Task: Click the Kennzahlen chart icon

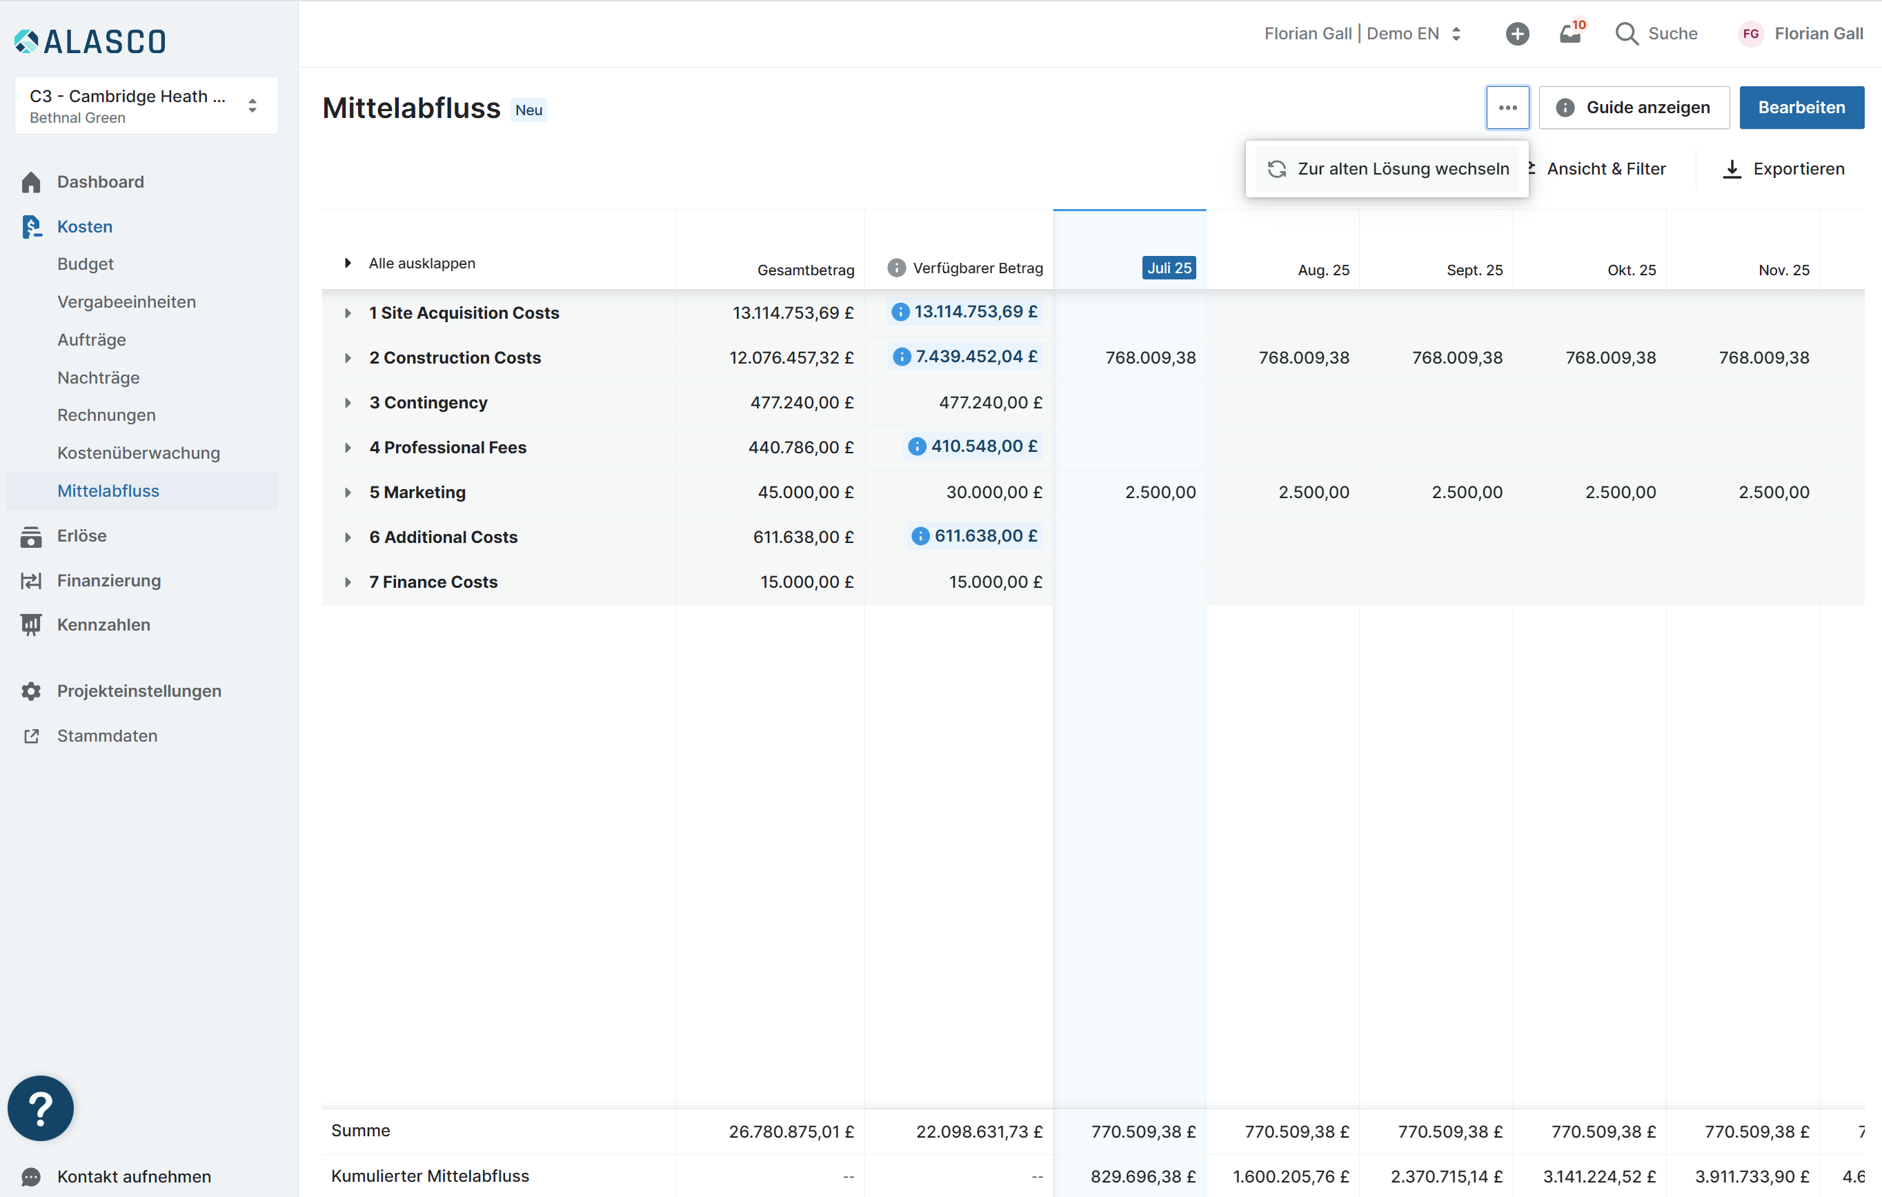Action: pyautogui.click(x=31, y=624)
